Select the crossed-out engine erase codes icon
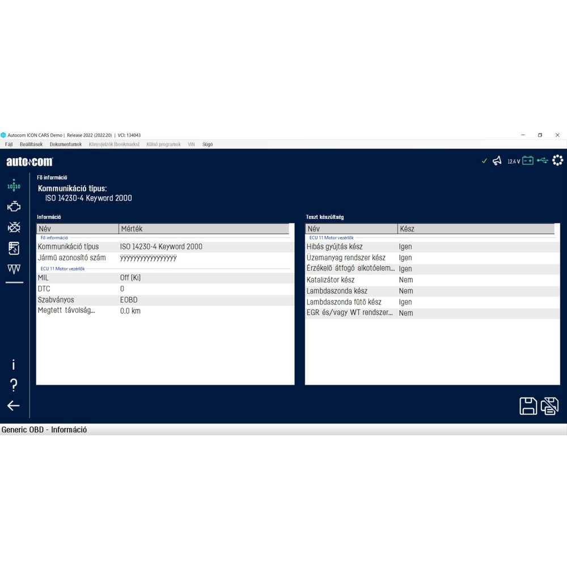Screen dimensions: 567x567 14,227
